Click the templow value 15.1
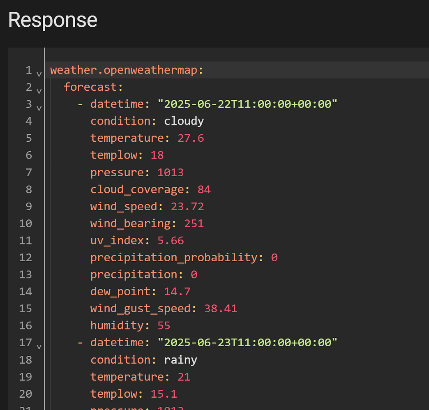Screen dimensions: 429x410 tap(164, 394)
